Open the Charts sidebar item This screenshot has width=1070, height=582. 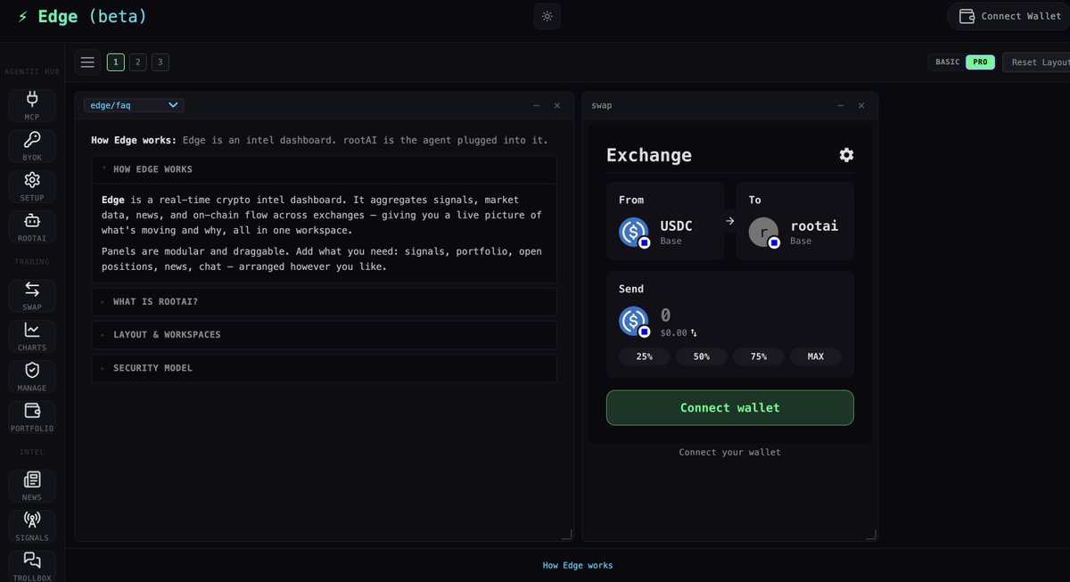32,336
